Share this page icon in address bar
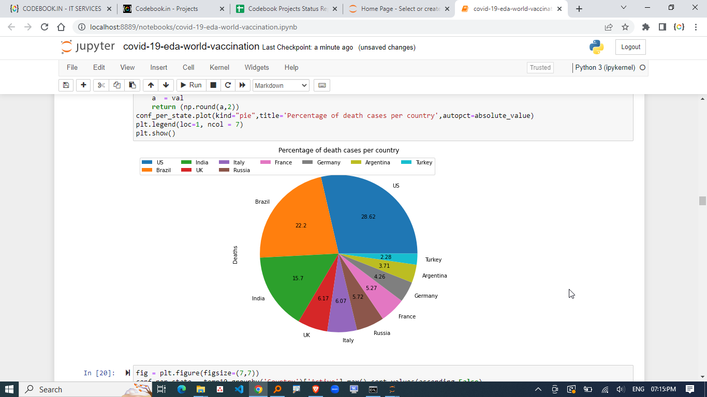The width and height of the screenshot is (707, 397). point(609,27)
